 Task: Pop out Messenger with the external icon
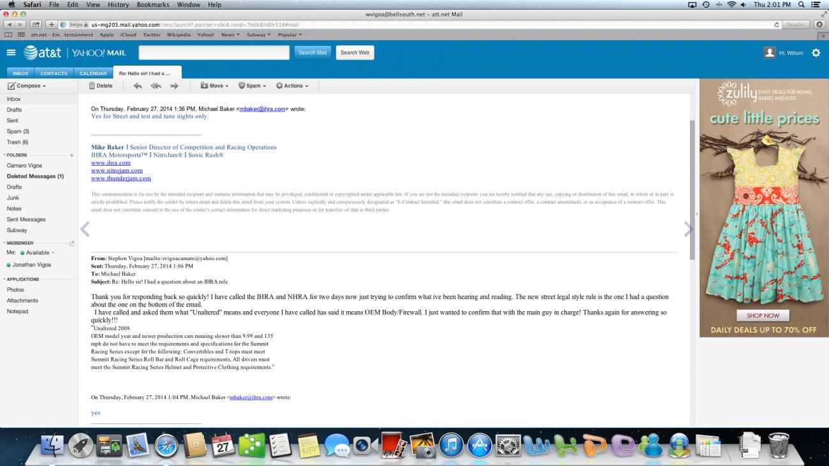[71, 243]
